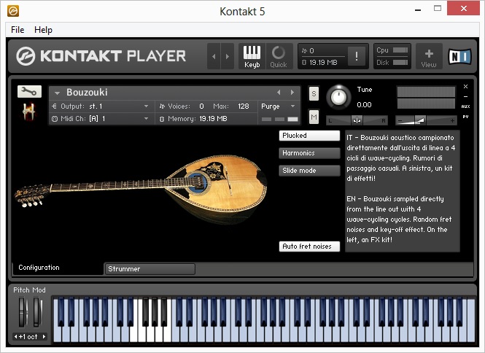Viewport: 485px width, 353px height.
Task: Switch to the Configuration tab
Action: click(58, 268)
